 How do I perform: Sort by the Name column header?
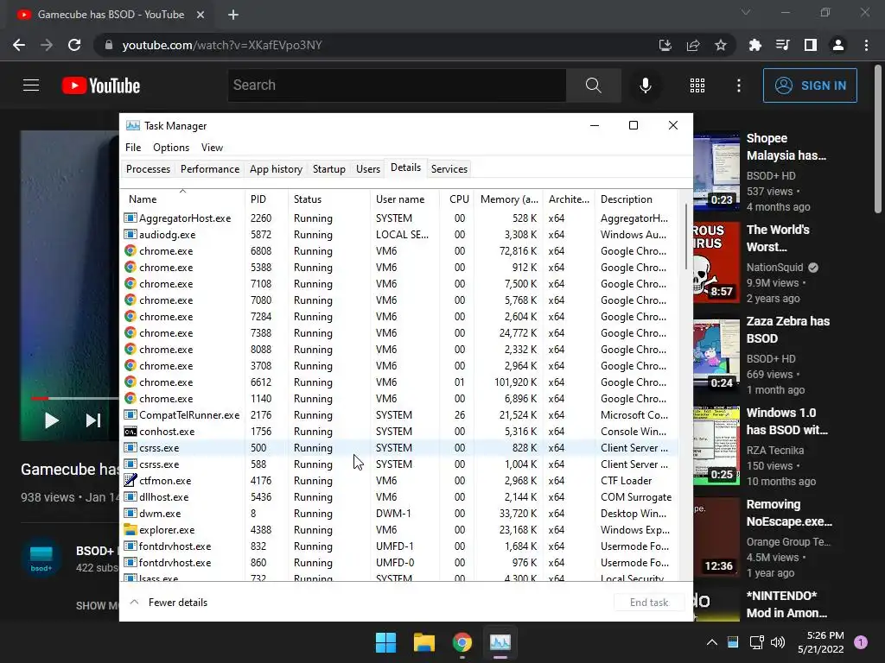[182, 199]
